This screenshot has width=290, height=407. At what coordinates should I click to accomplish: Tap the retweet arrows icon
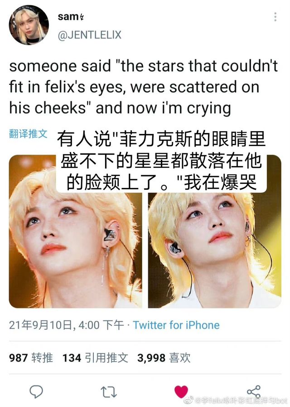[109, 392]
